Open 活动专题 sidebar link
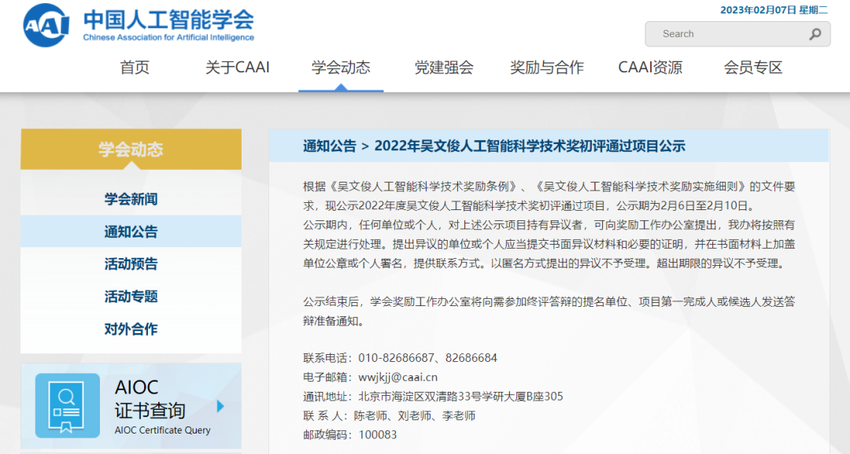 (x=131, y=297)
